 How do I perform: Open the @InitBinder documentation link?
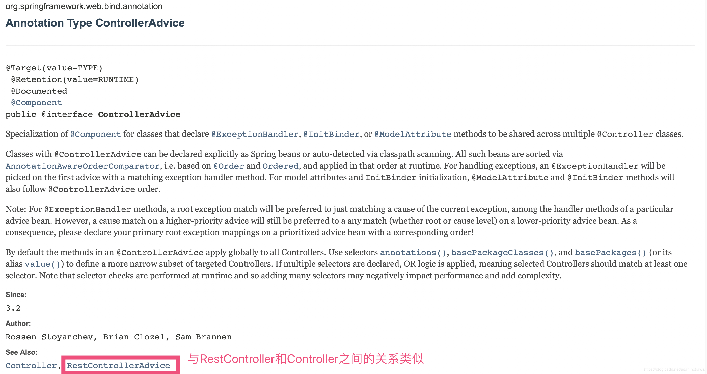332,134
